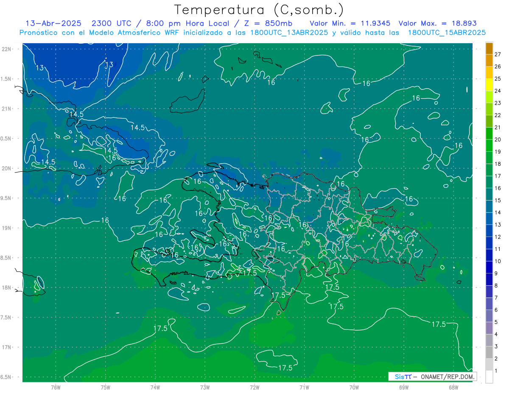The height and width of the screenshot is (393, 509).
Task: Pick the purple legend swatch between 4 and 5
Action: click(x=489, y=328)
